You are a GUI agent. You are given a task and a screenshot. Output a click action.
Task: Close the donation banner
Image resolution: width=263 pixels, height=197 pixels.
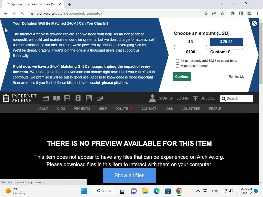point(254,23)
